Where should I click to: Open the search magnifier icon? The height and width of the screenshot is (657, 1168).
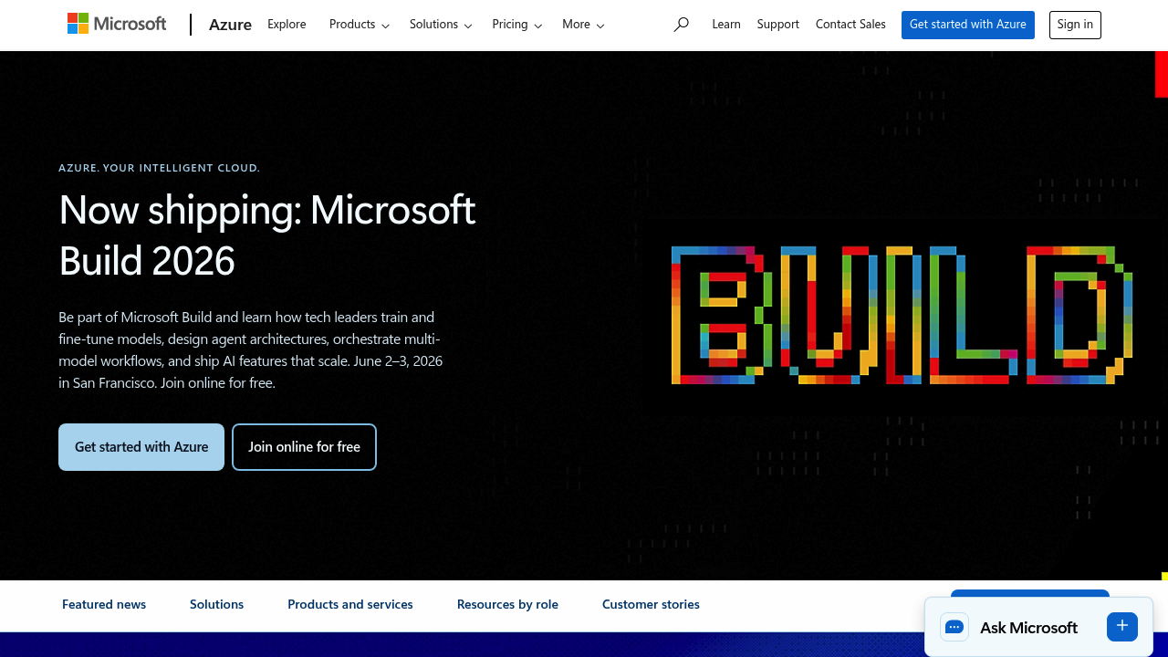[x=681, y=25]
